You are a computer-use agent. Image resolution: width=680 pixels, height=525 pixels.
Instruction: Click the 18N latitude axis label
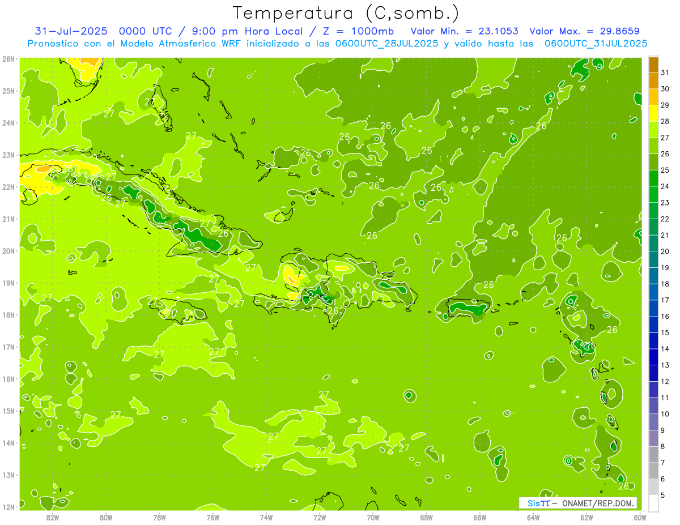8,315
